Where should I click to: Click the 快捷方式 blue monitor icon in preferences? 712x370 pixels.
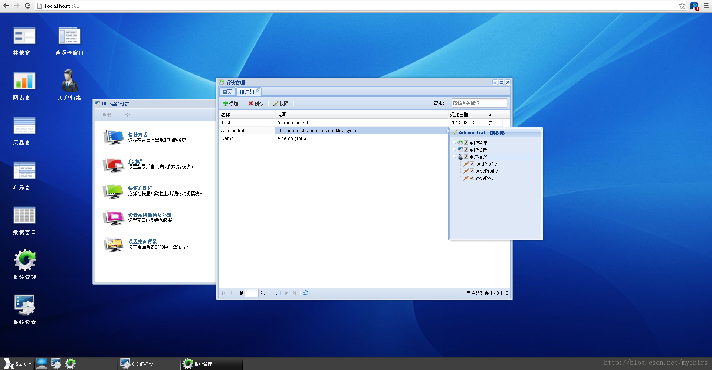[113, 137]
